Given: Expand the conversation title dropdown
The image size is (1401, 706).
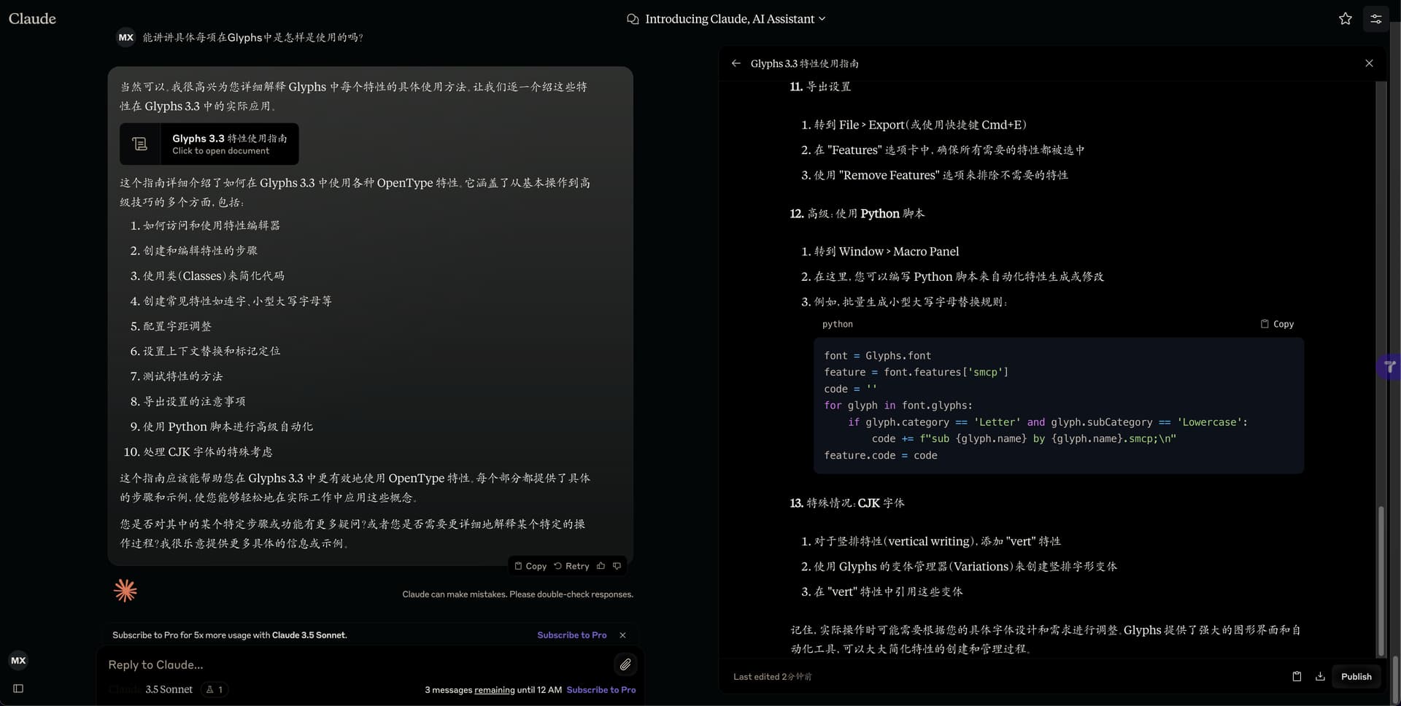Looking at the screenshot, I should click(822, 19).
